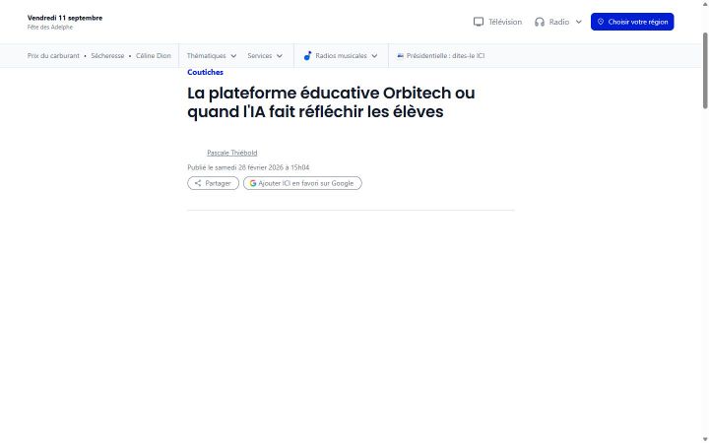The width and height of the screenshot is (709, 443).
Task: Expand the Radio dropdown chevron
Action: click(x=578, y=22)
